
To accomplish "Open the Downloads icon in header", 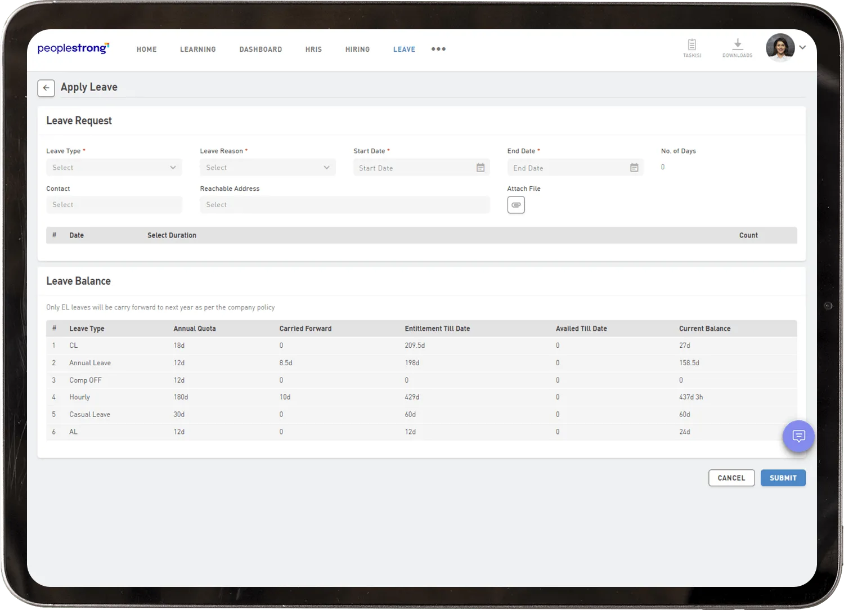I will (x=737, y=45).
